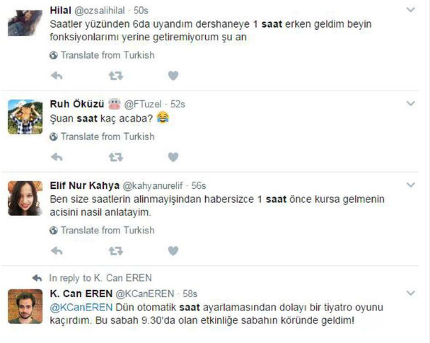Like Hilal's tweet with heart icon

coord(173,76)
